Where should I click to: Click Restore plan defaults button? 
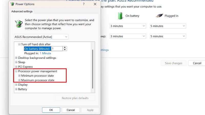75,98
